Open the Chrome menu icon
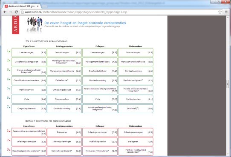 tap(226, 12)
